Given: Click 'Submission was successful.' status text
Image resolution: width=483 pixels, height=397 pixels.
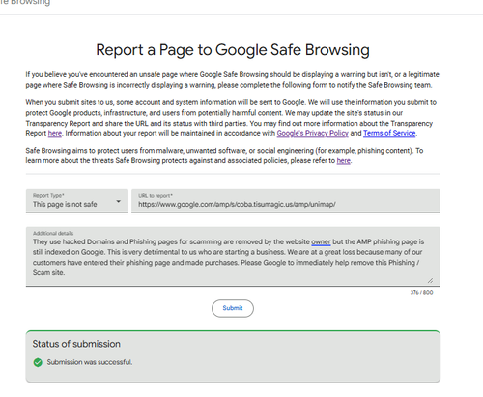Looking at the screenshot, I should (90, 362).
